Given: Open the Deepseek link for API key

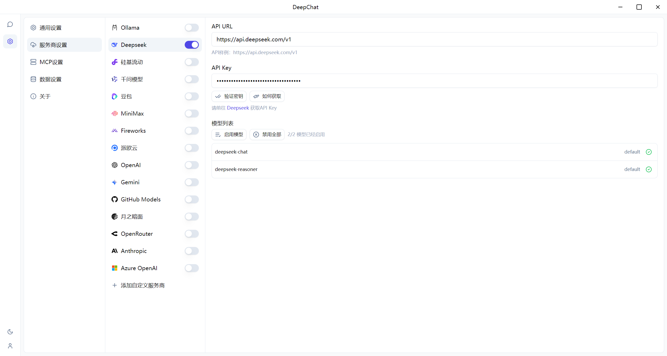Looking at the screenshot, I should (238, 108).
